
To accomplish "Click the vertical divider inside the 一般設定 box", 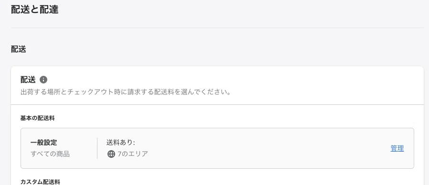I will 97,148.
